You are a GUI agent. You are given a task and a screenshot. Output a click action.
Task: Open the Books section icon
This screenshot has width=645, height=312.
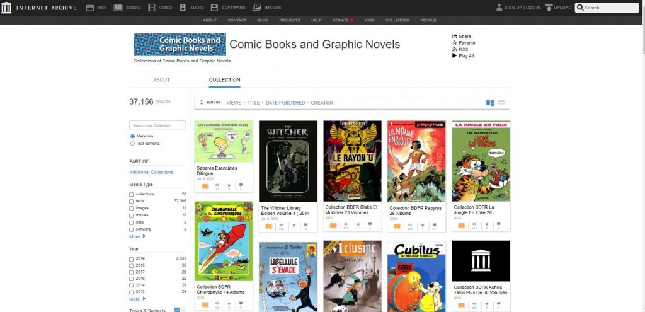click(118, 8)
